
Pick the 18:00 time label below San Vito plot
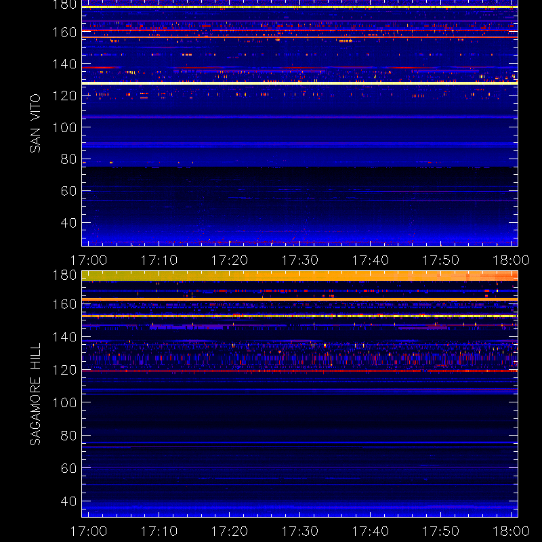(511, 260)
